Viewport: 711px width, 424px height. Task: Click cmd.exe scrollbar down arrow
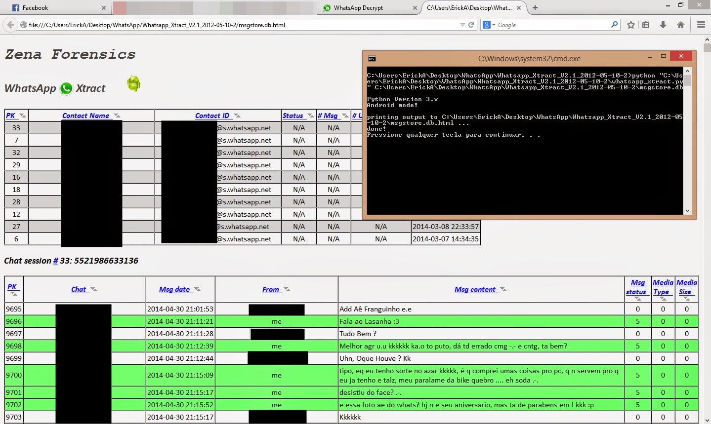[687, 211]
